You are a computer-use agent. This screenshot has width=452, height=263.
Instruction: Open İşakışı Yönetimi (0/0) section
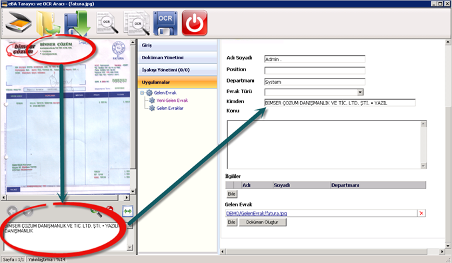tap(177, 70)
